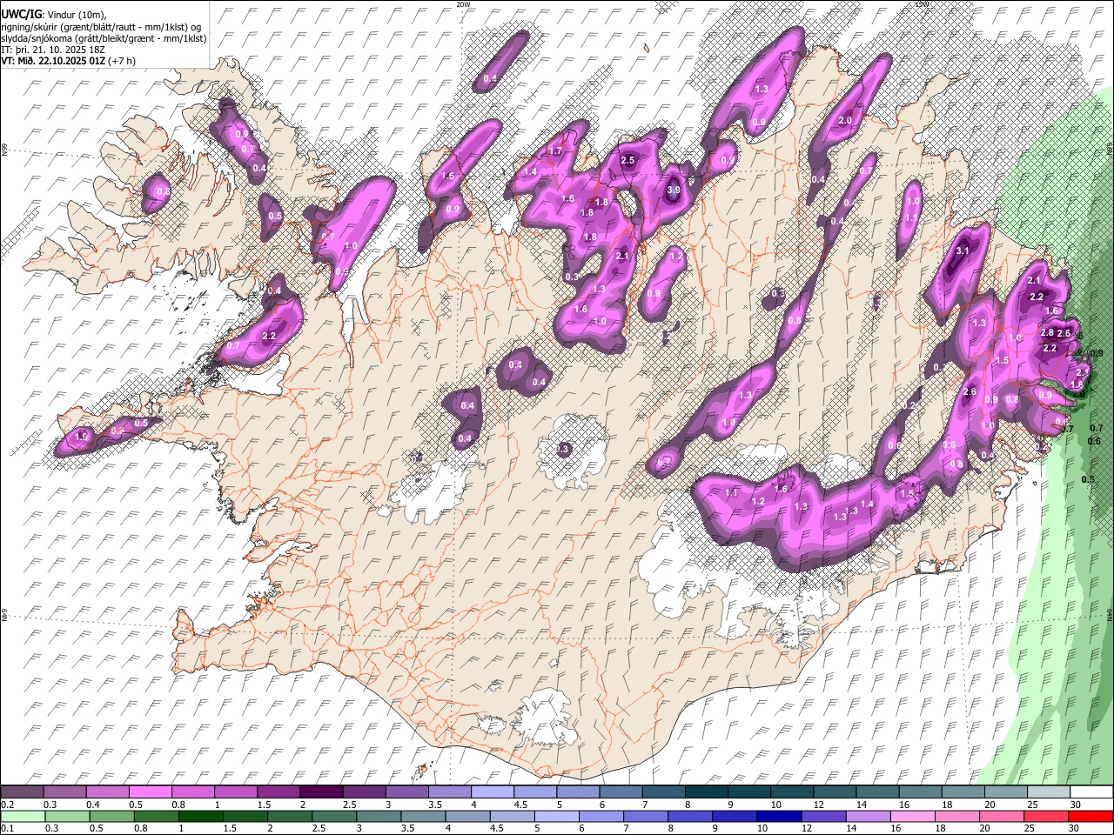Click the deep blue lower swatch between 10 and 12
1114x835 pixels.
click(777, 817)
